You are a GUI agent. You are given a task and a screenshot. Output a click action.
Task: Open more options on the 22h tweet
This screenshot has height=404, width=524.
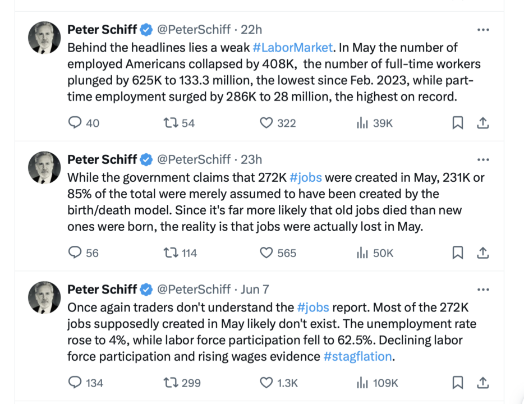pos(483,30)
